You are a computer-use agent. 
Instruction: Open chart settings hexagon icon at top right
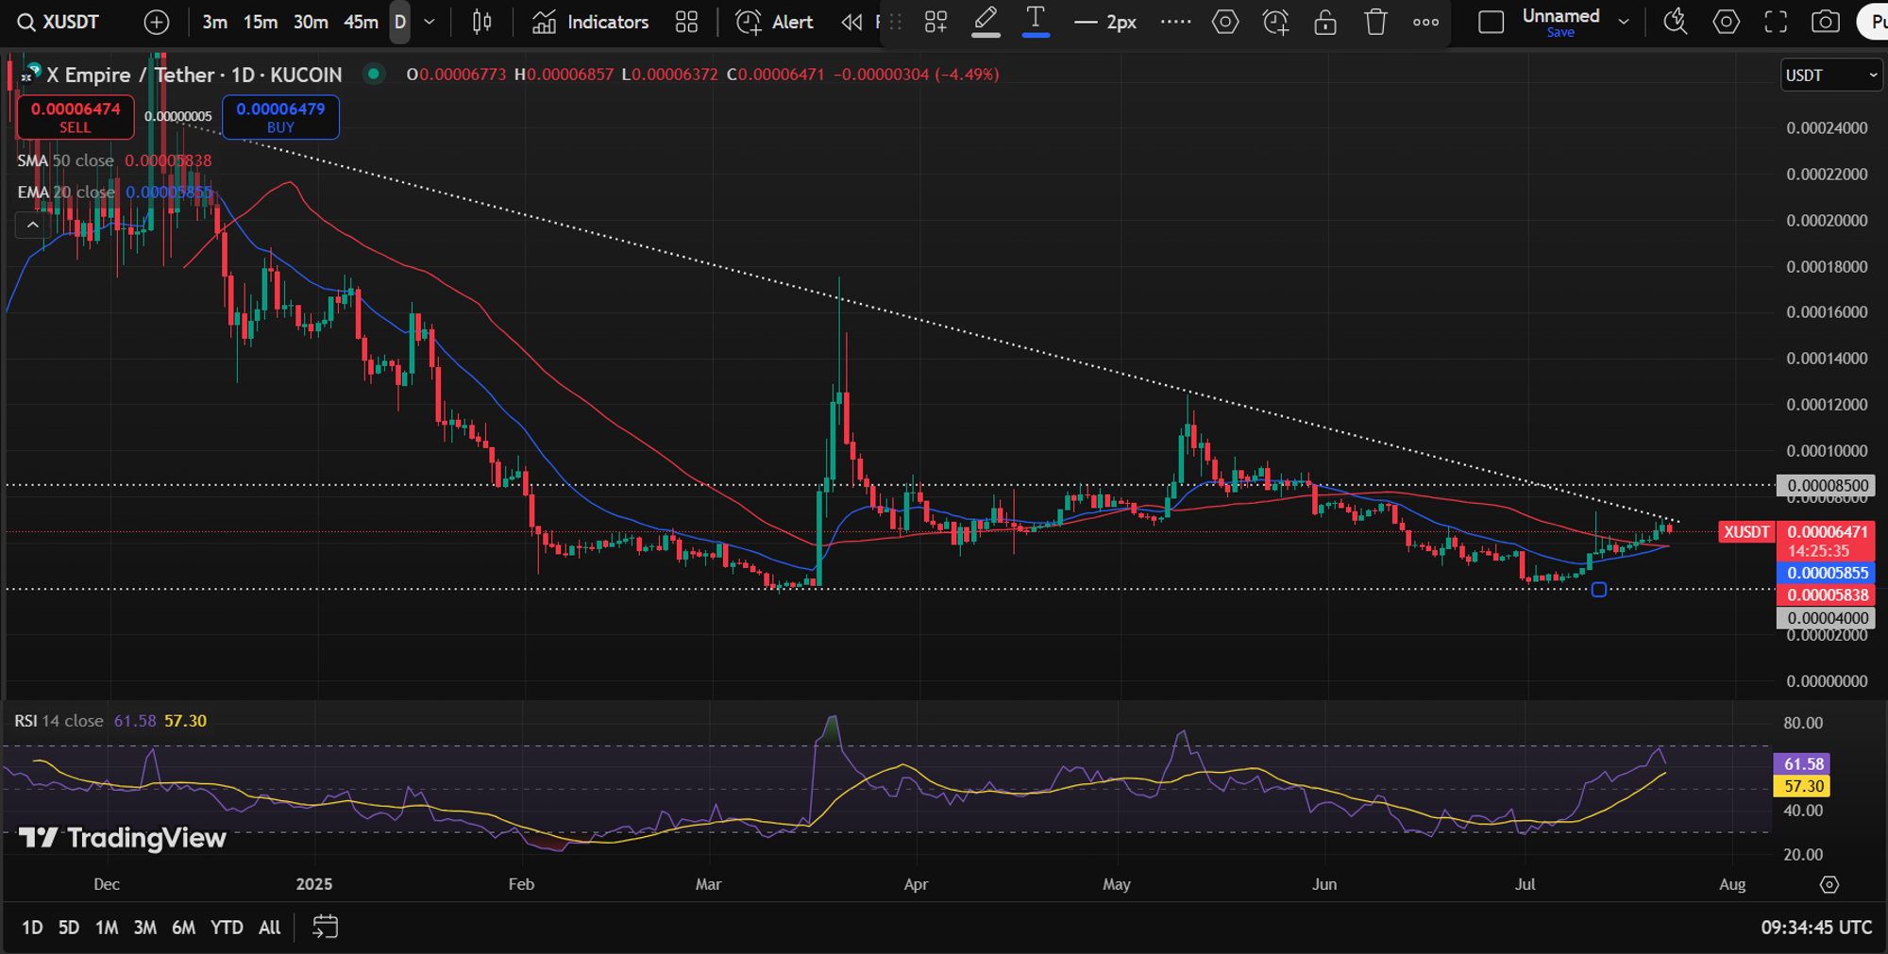click(x=1726, y=22)
